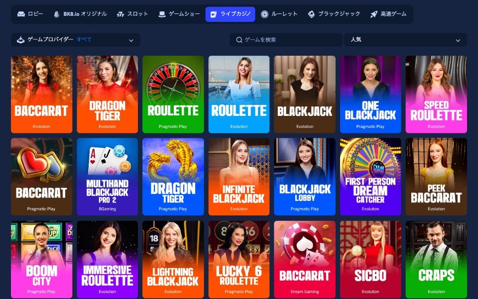Image resolution: width=478 pixels, height=299 pixels.
Task: Select the スロット tab label
Action: [x=137, y=14]
